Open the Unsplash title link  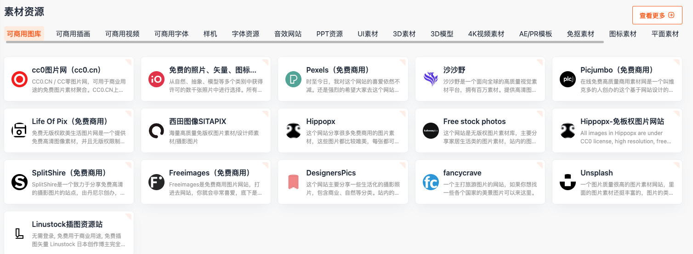click(x=596, y=173)
